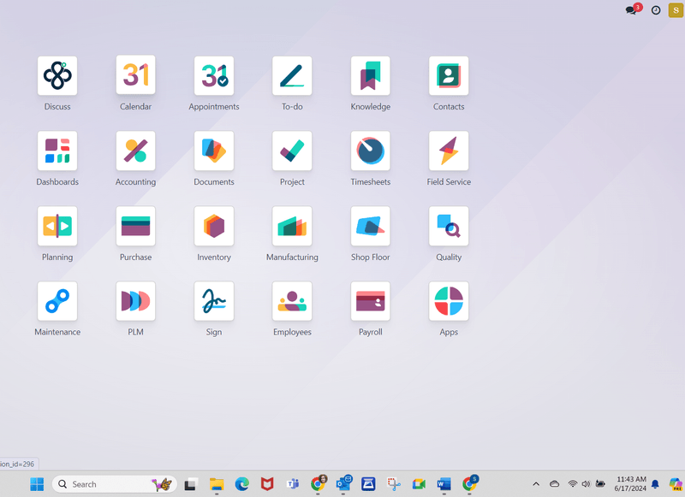Show hidden icons with the system tray chevron

coord(536,484)
